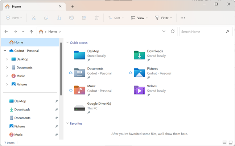235x146 pixels.
Task: Click the Share icon in toolbar
Action: tap(84, 18)
